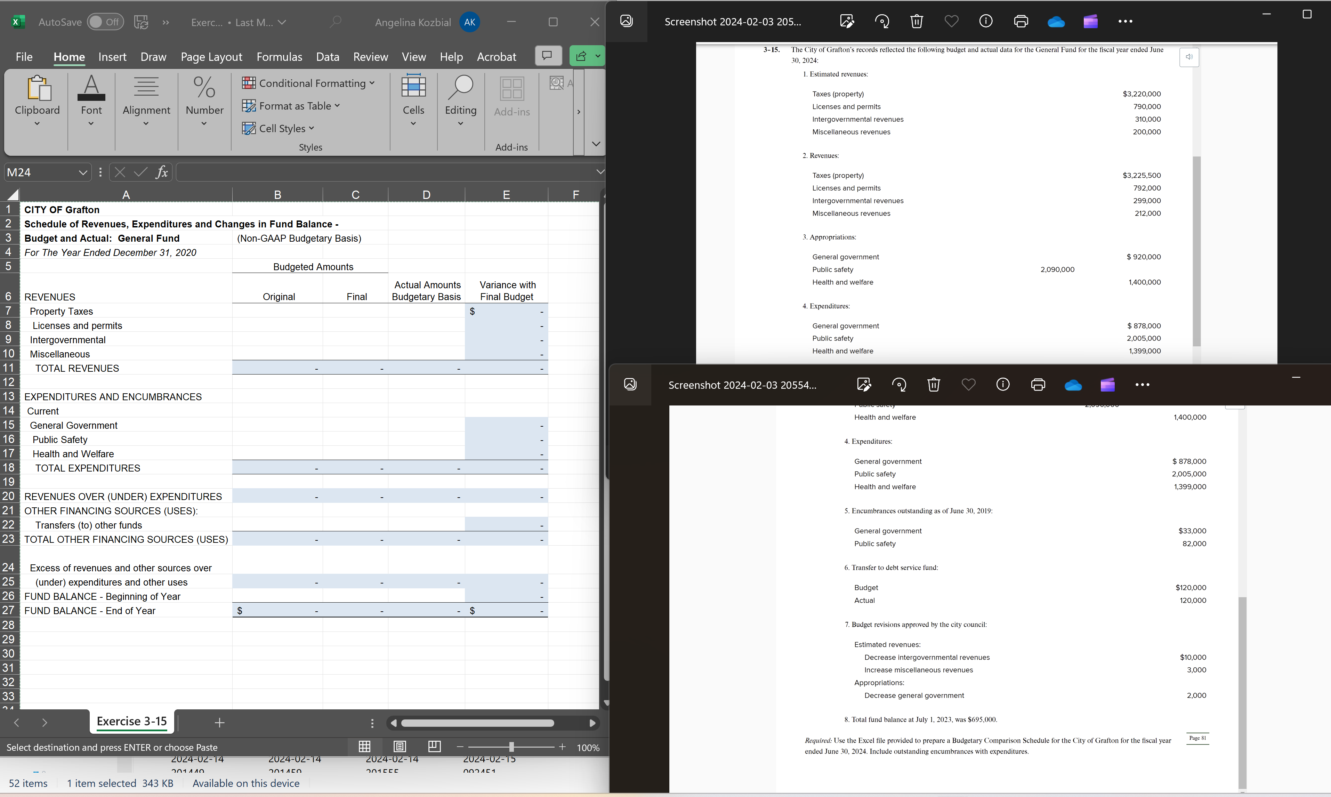1331x797 pixels.
Task: Switch to Page Layout view icon
Action: point(400,747)
